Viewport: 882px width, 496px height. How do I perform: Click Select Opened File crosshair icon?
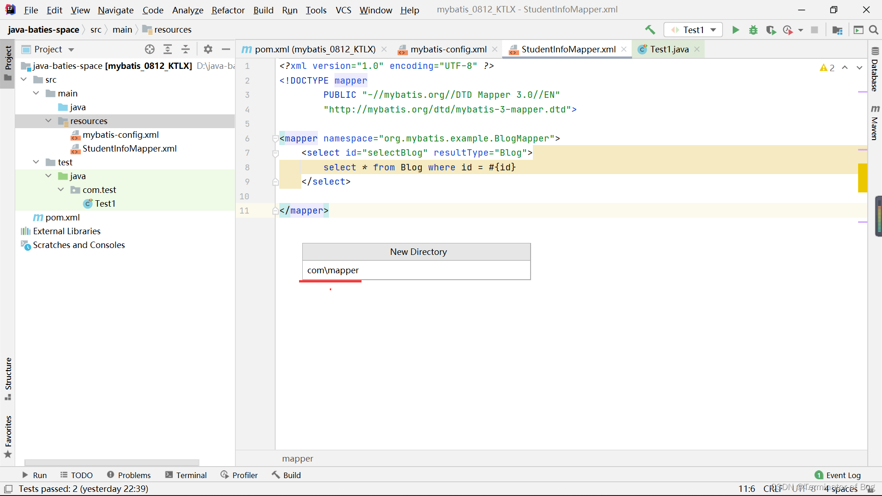(x=150, y=49)
